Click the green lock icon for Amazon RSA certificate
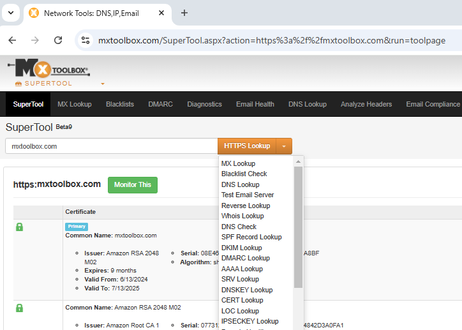The height and width of the screenshot is (330, 462). click(19, 308)
